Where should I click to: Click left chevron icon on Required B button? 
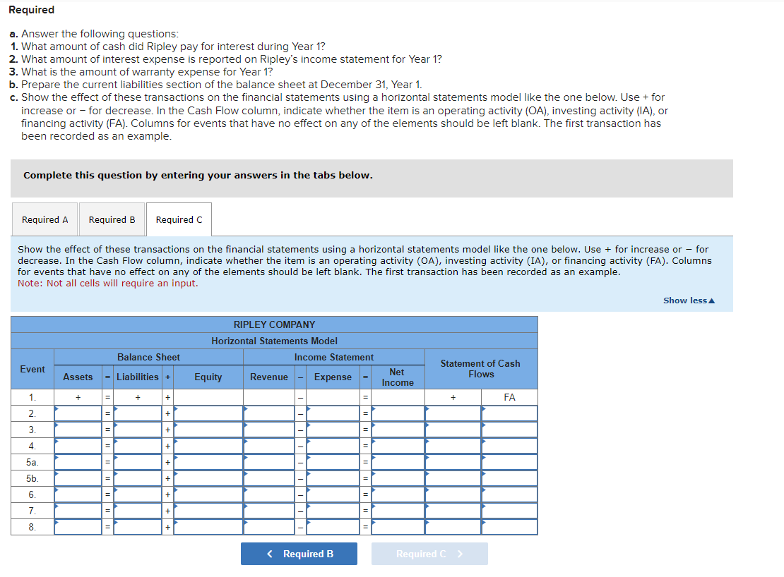pyautogui.click(x=270, y=554)
